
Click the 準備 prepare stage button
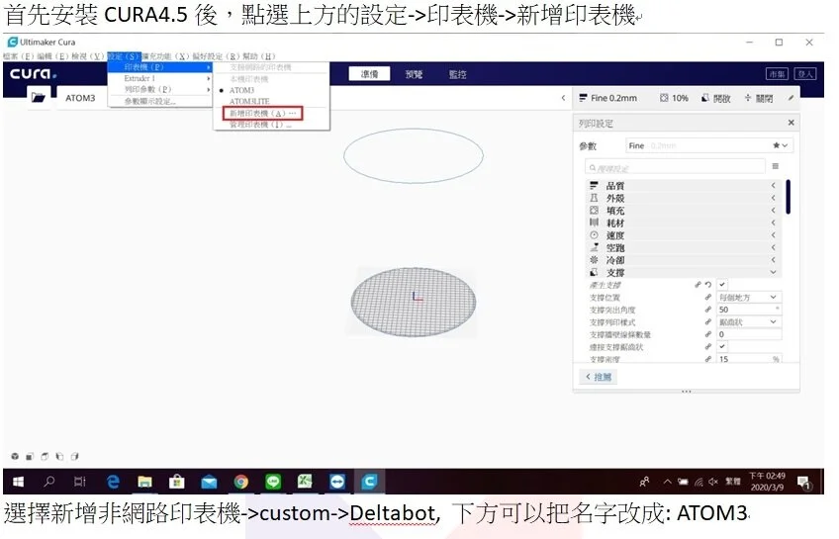[x=369, y=74]
